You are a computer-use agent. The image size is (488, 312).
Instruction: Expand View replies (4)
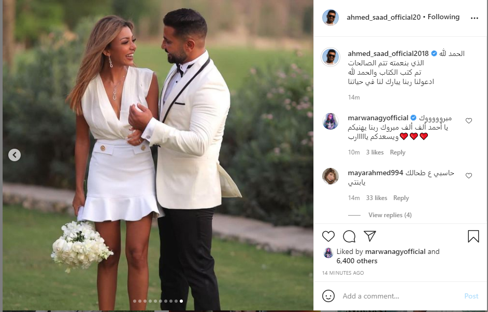tap(390, 215)
